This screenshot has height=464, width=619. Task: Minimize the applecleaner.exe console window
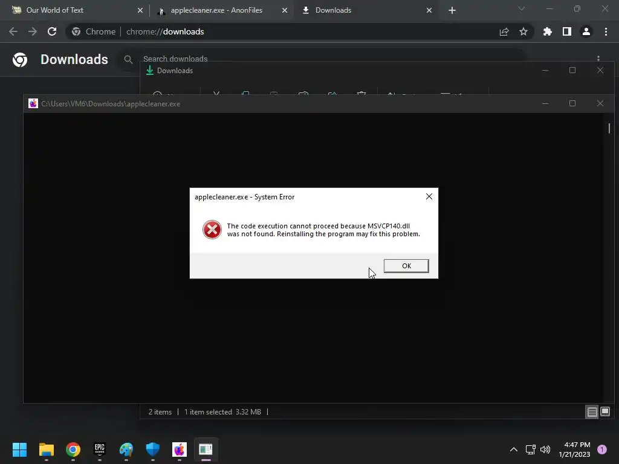tap(545, 103)
